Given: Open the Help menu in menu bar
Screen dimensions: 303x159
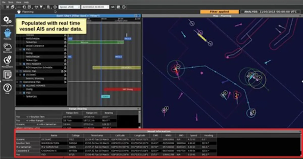Looking at the screenshot, I should [x=26, y=2].
